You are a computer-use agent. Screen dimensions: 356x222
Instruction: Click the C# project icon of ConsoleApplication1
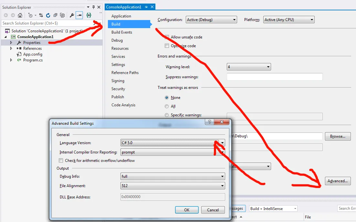point(13,37)
